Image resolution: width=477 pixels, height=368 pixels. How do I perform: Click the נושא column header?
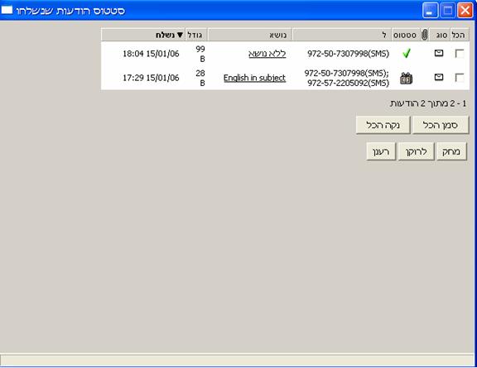click(250, 35)
